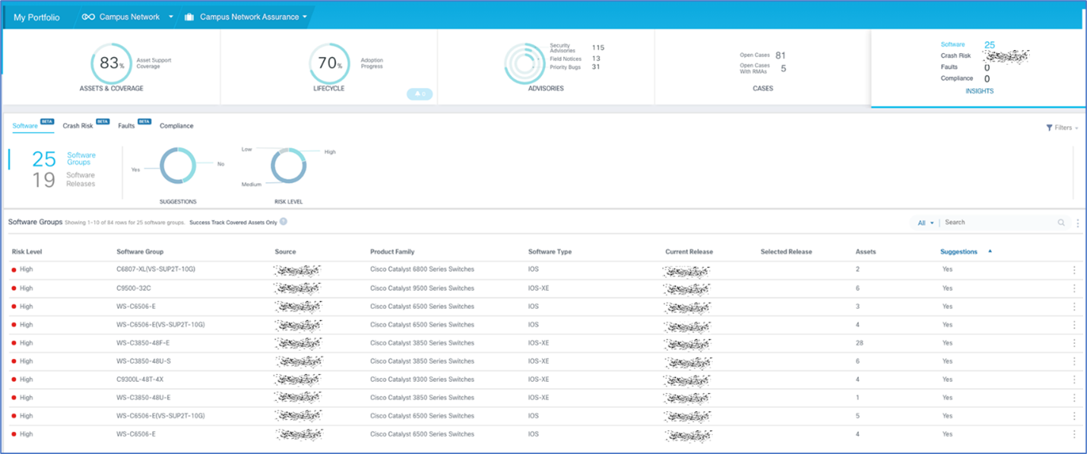Screen dimensions: 1087x454
Task: Click the help icon beside Success Track Covered Assets
Action: click(284, 222)
